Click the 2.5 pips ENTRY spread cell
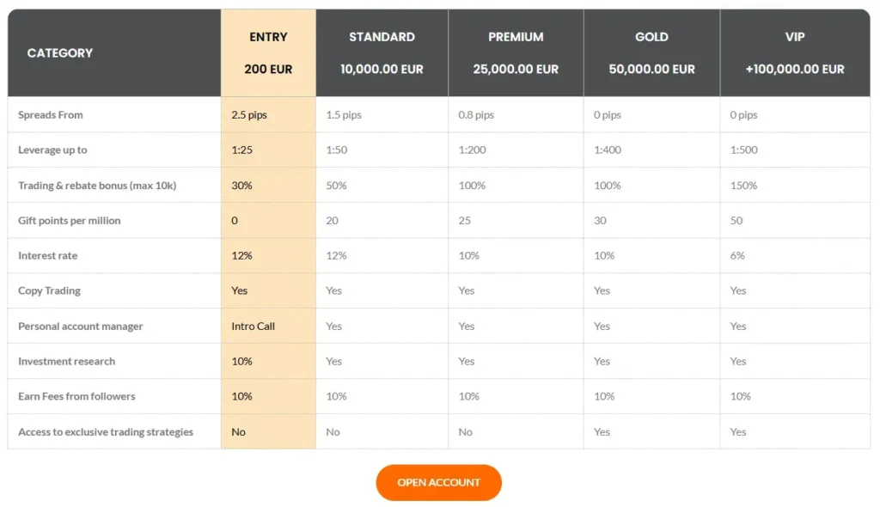 (247, 114)
